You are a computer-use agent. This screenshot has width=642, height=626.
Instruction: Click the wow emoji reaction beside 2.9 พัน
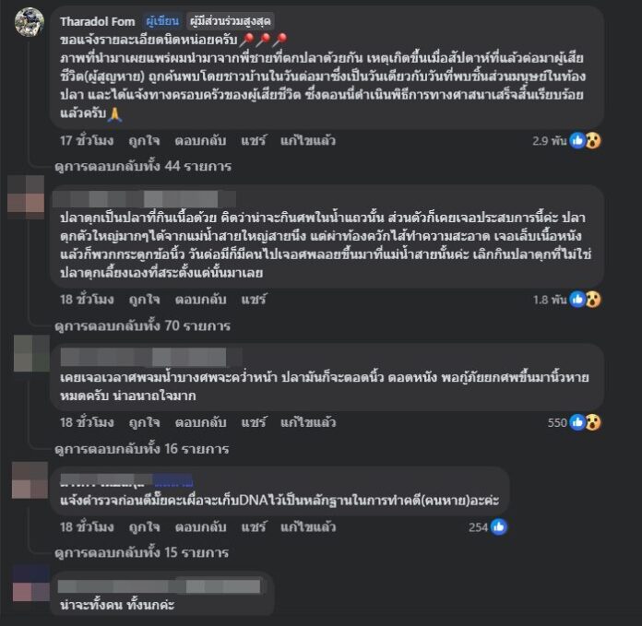tap(593, 141)
